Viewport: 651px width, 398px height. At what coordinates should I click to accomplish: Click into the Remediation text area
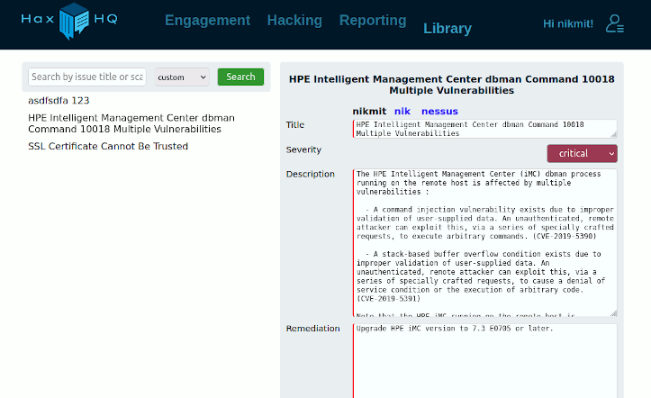click(x=484, y=361)
